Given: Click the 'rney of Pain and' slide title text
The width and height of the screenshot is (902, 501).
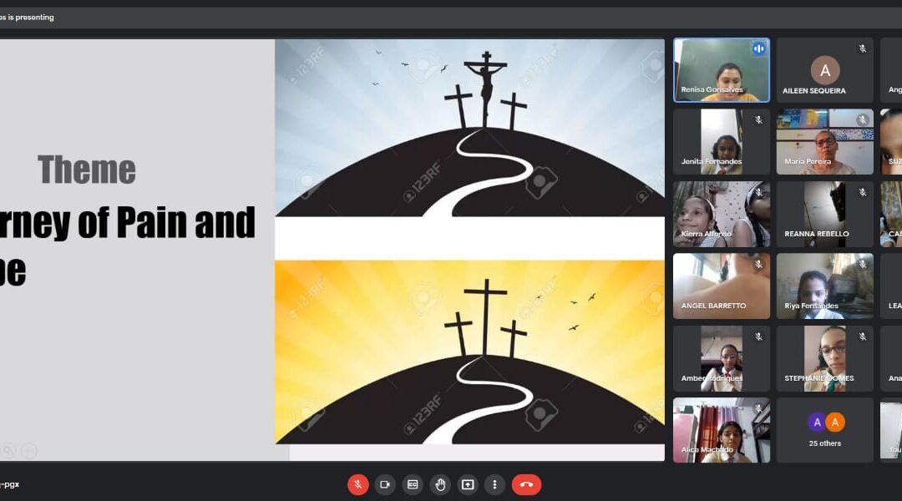Looking at the screenshot, I should [x=128, y=223].
